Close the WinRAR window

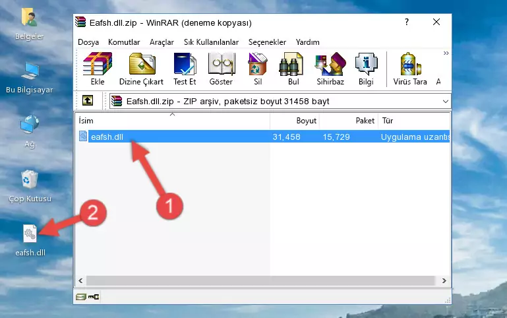436,22
